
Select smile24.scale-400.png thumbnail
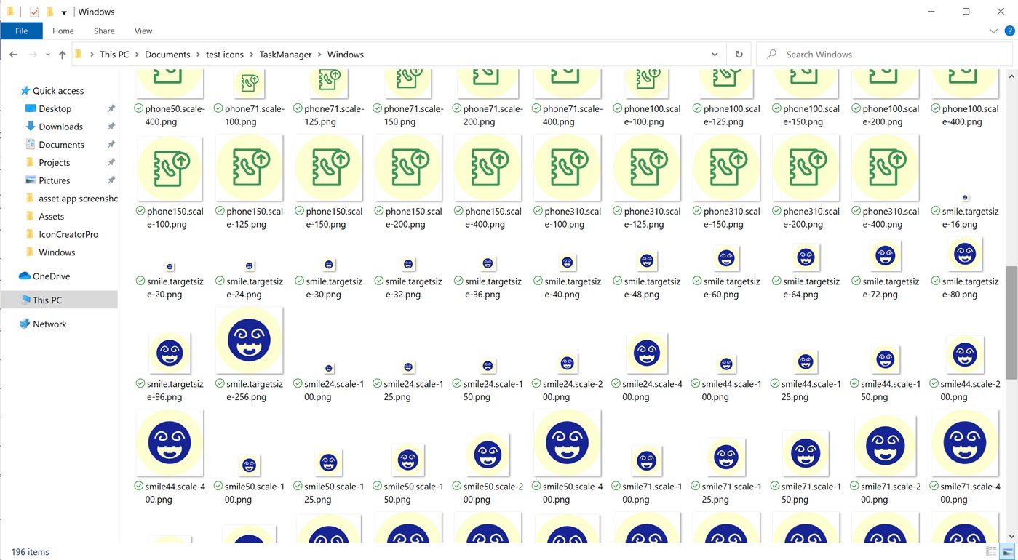pos(647,353)
